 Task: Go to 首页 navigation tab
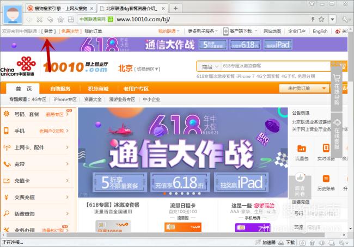click(x=23, y=89)
